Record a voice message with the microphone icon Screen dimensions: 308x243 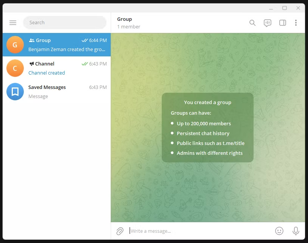[295, 231]
